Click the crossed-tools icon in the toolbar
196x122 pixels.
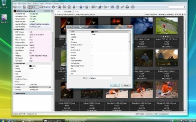pyautogui.click(x=64, y=7)
